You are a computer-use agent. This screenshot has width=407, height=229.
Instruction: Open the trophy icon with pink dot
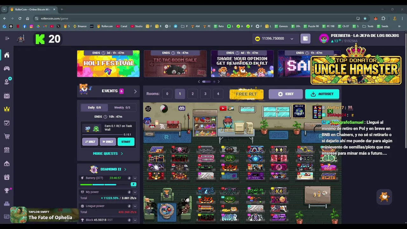click(7, 191)
